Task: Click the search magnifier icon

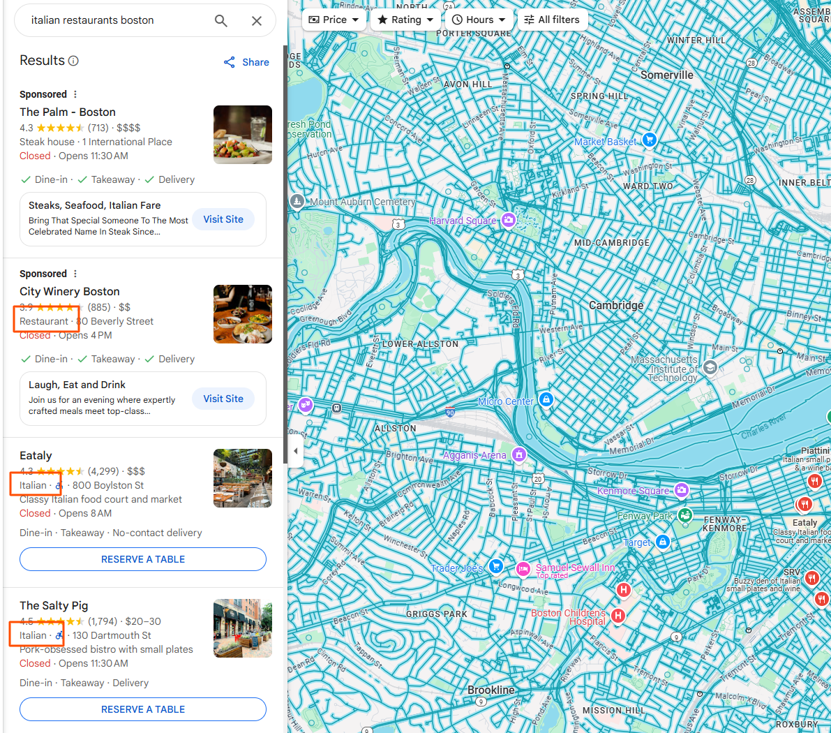Action: tap(220, 20)
